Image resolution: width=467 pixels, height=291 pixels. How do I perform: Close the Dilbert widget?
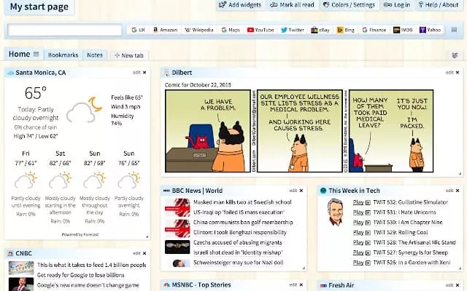point(458,73)
